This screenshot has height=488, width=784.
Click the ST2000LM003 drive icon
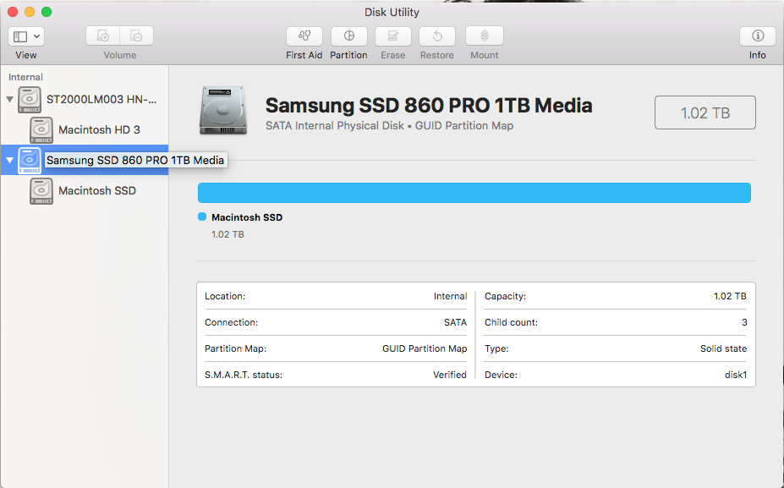pos(30,99)
